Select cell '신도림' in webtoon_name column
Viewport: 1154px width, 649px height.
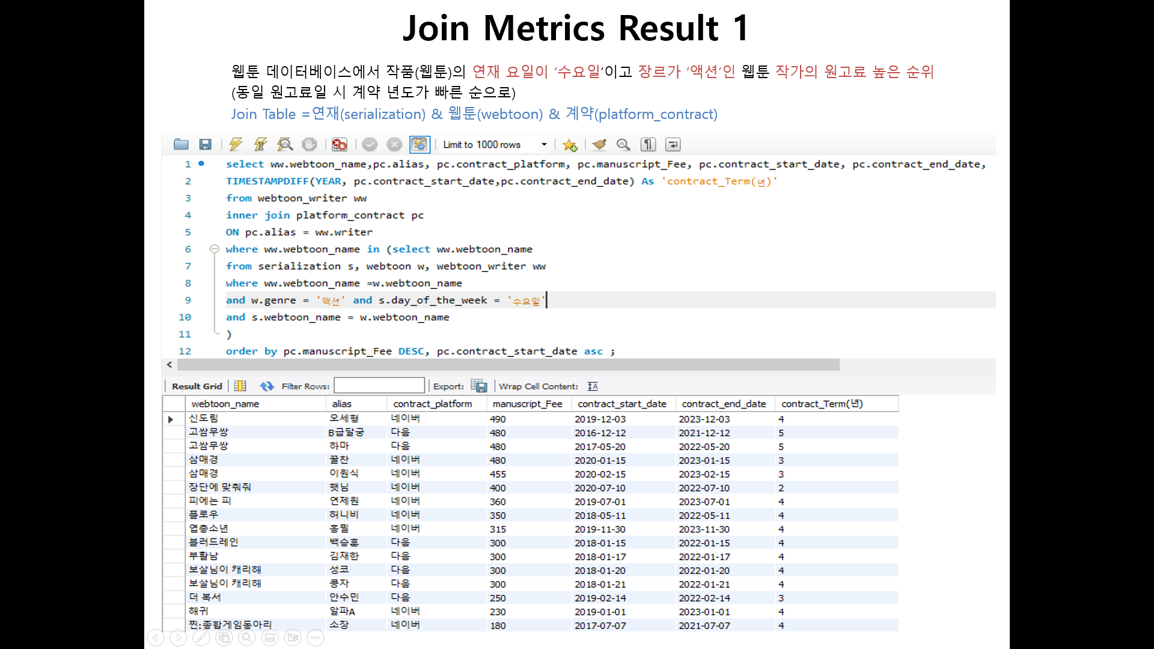[x=255, y=419]
